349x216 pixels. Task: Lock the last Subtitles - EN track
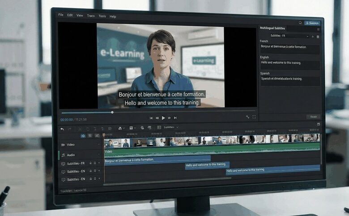coord(90,179)
